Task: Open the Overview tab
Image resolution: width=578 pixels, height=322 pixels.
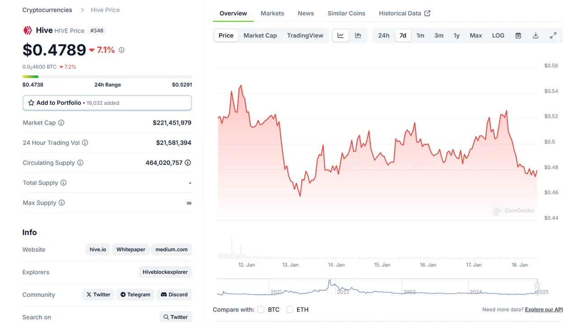Action: point(233,13)
